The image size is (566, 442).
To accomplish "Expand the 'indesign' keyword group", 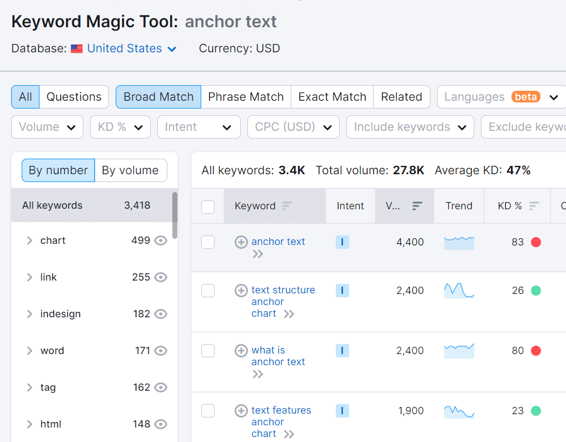I will point(29,314).
